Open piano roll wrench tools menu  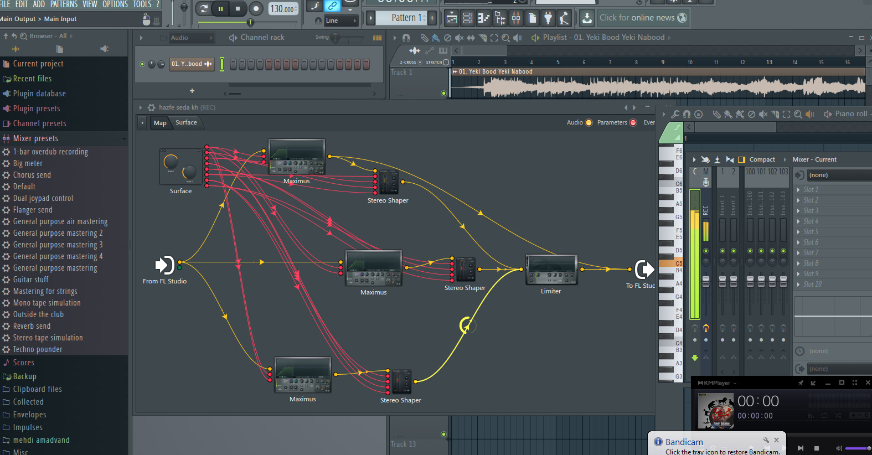point(675,114)
